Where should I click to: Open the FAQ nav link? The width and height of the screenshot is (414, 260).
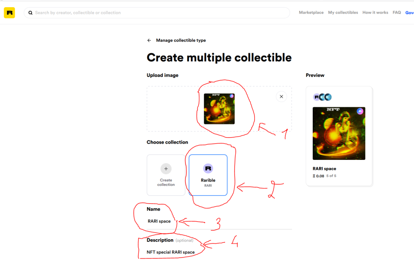(396, 12)
